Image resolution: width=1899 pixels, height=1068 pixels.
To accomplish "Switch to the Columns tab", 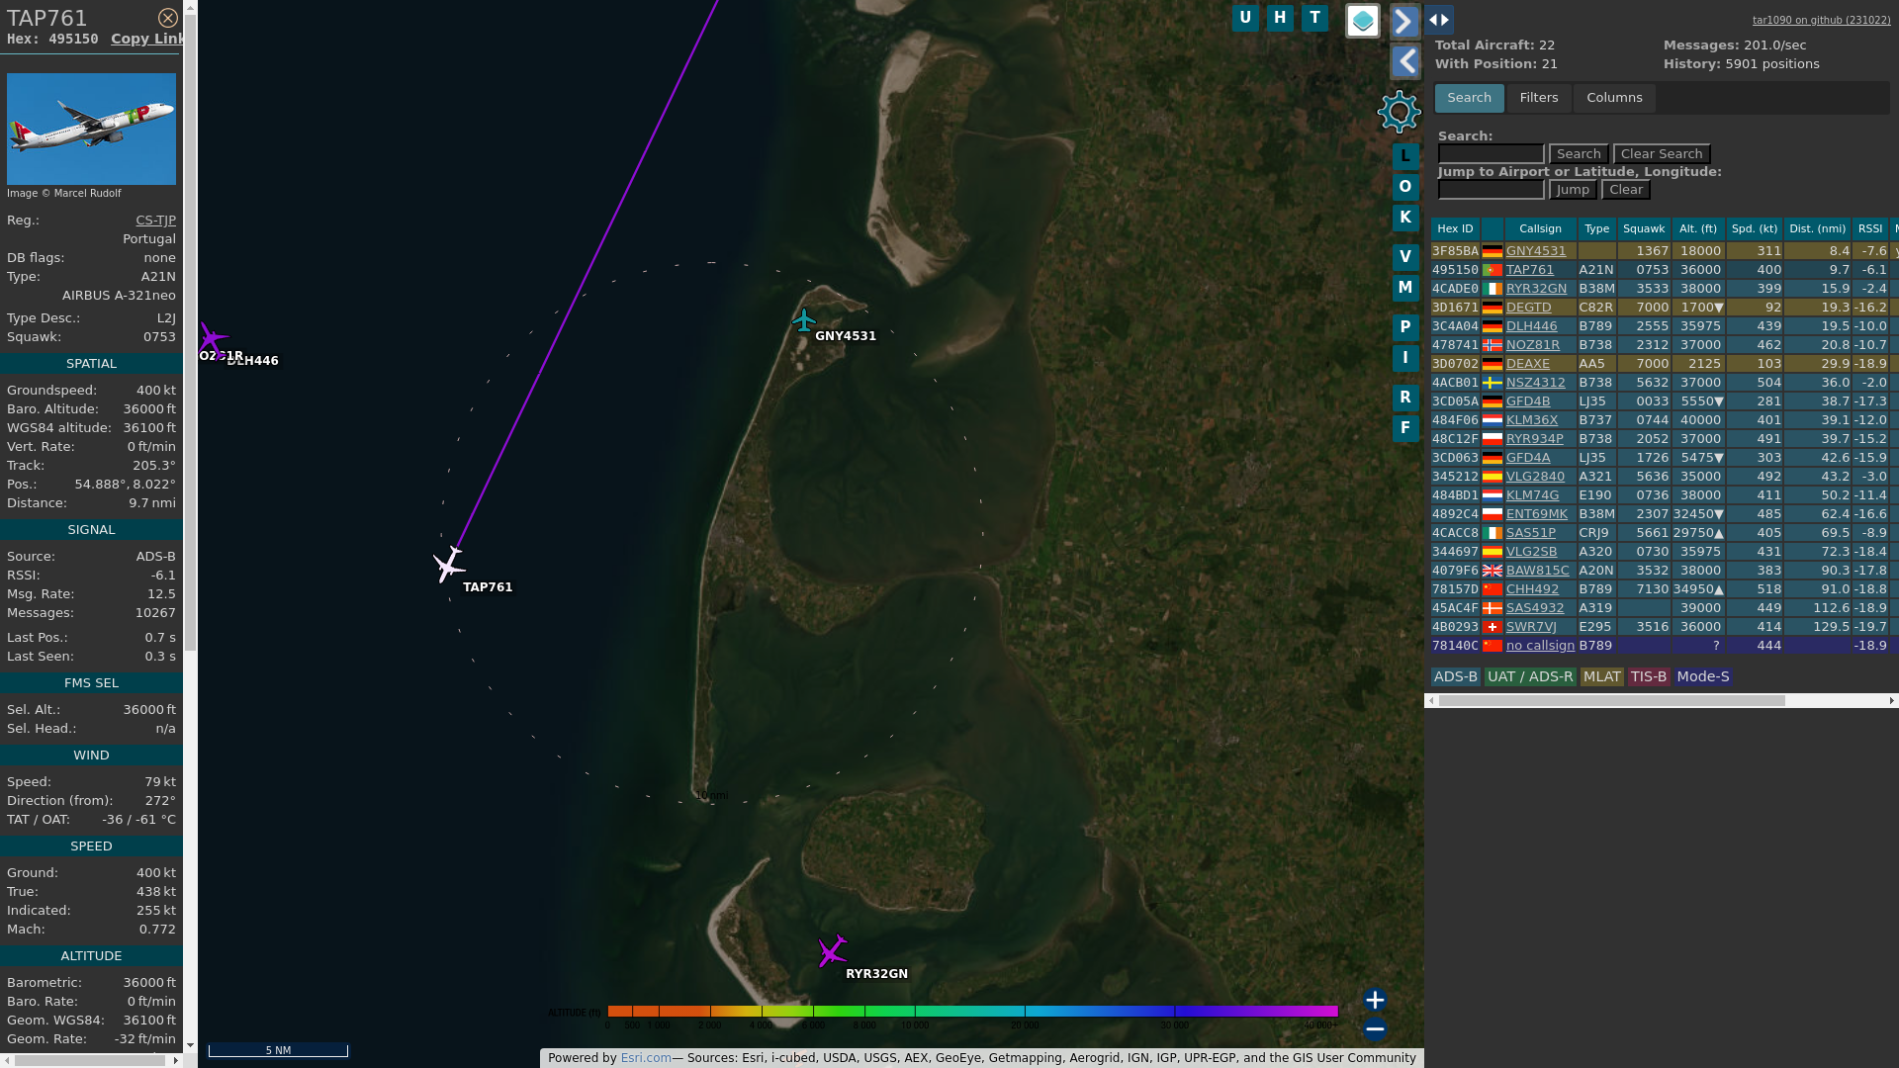I will 1614,98.
